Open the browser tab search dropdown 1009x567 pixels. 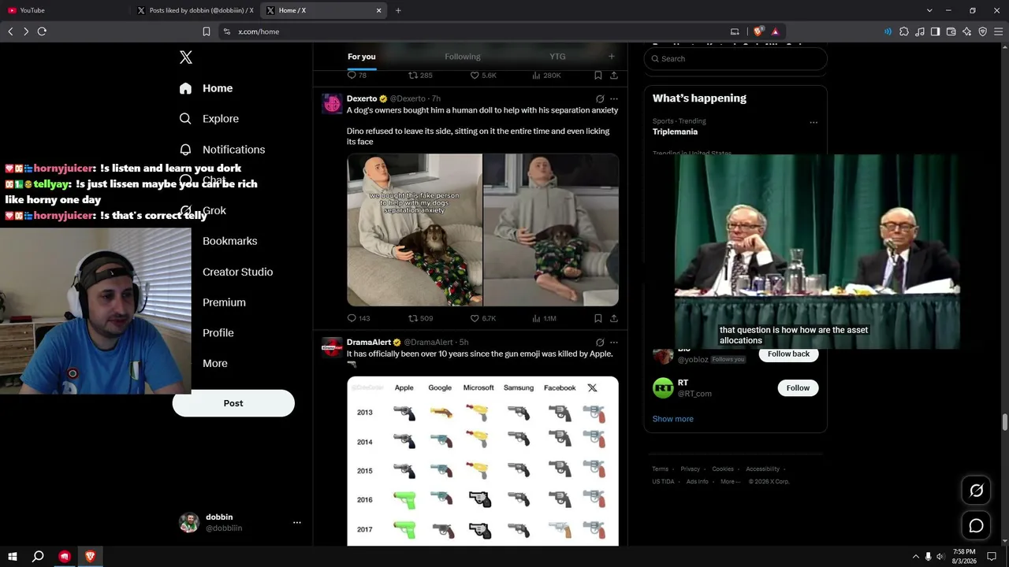pos(929,10)
